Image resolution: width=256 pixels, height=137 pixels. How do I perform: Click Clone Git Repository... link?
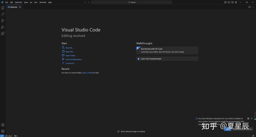tap(72, 59)
